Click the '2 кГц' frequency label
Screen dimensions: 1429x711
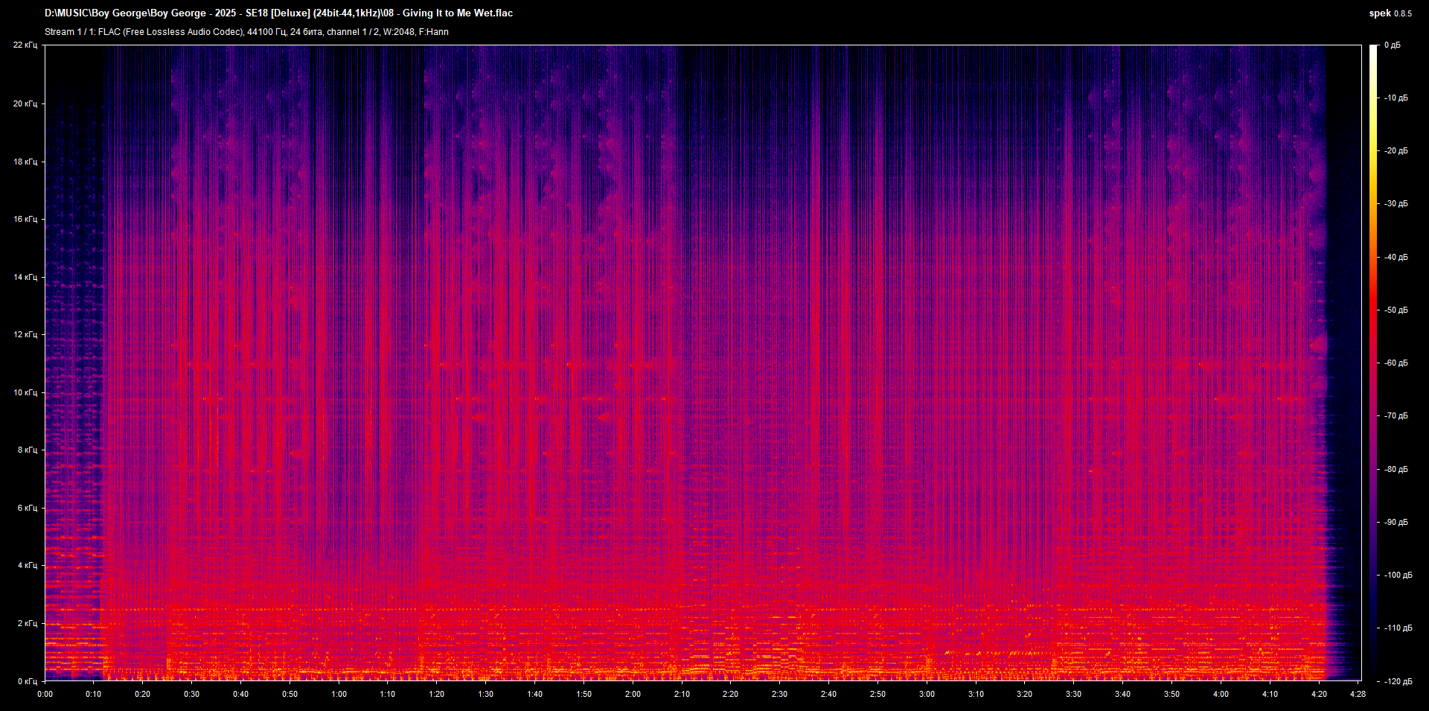tap(28, 623)
